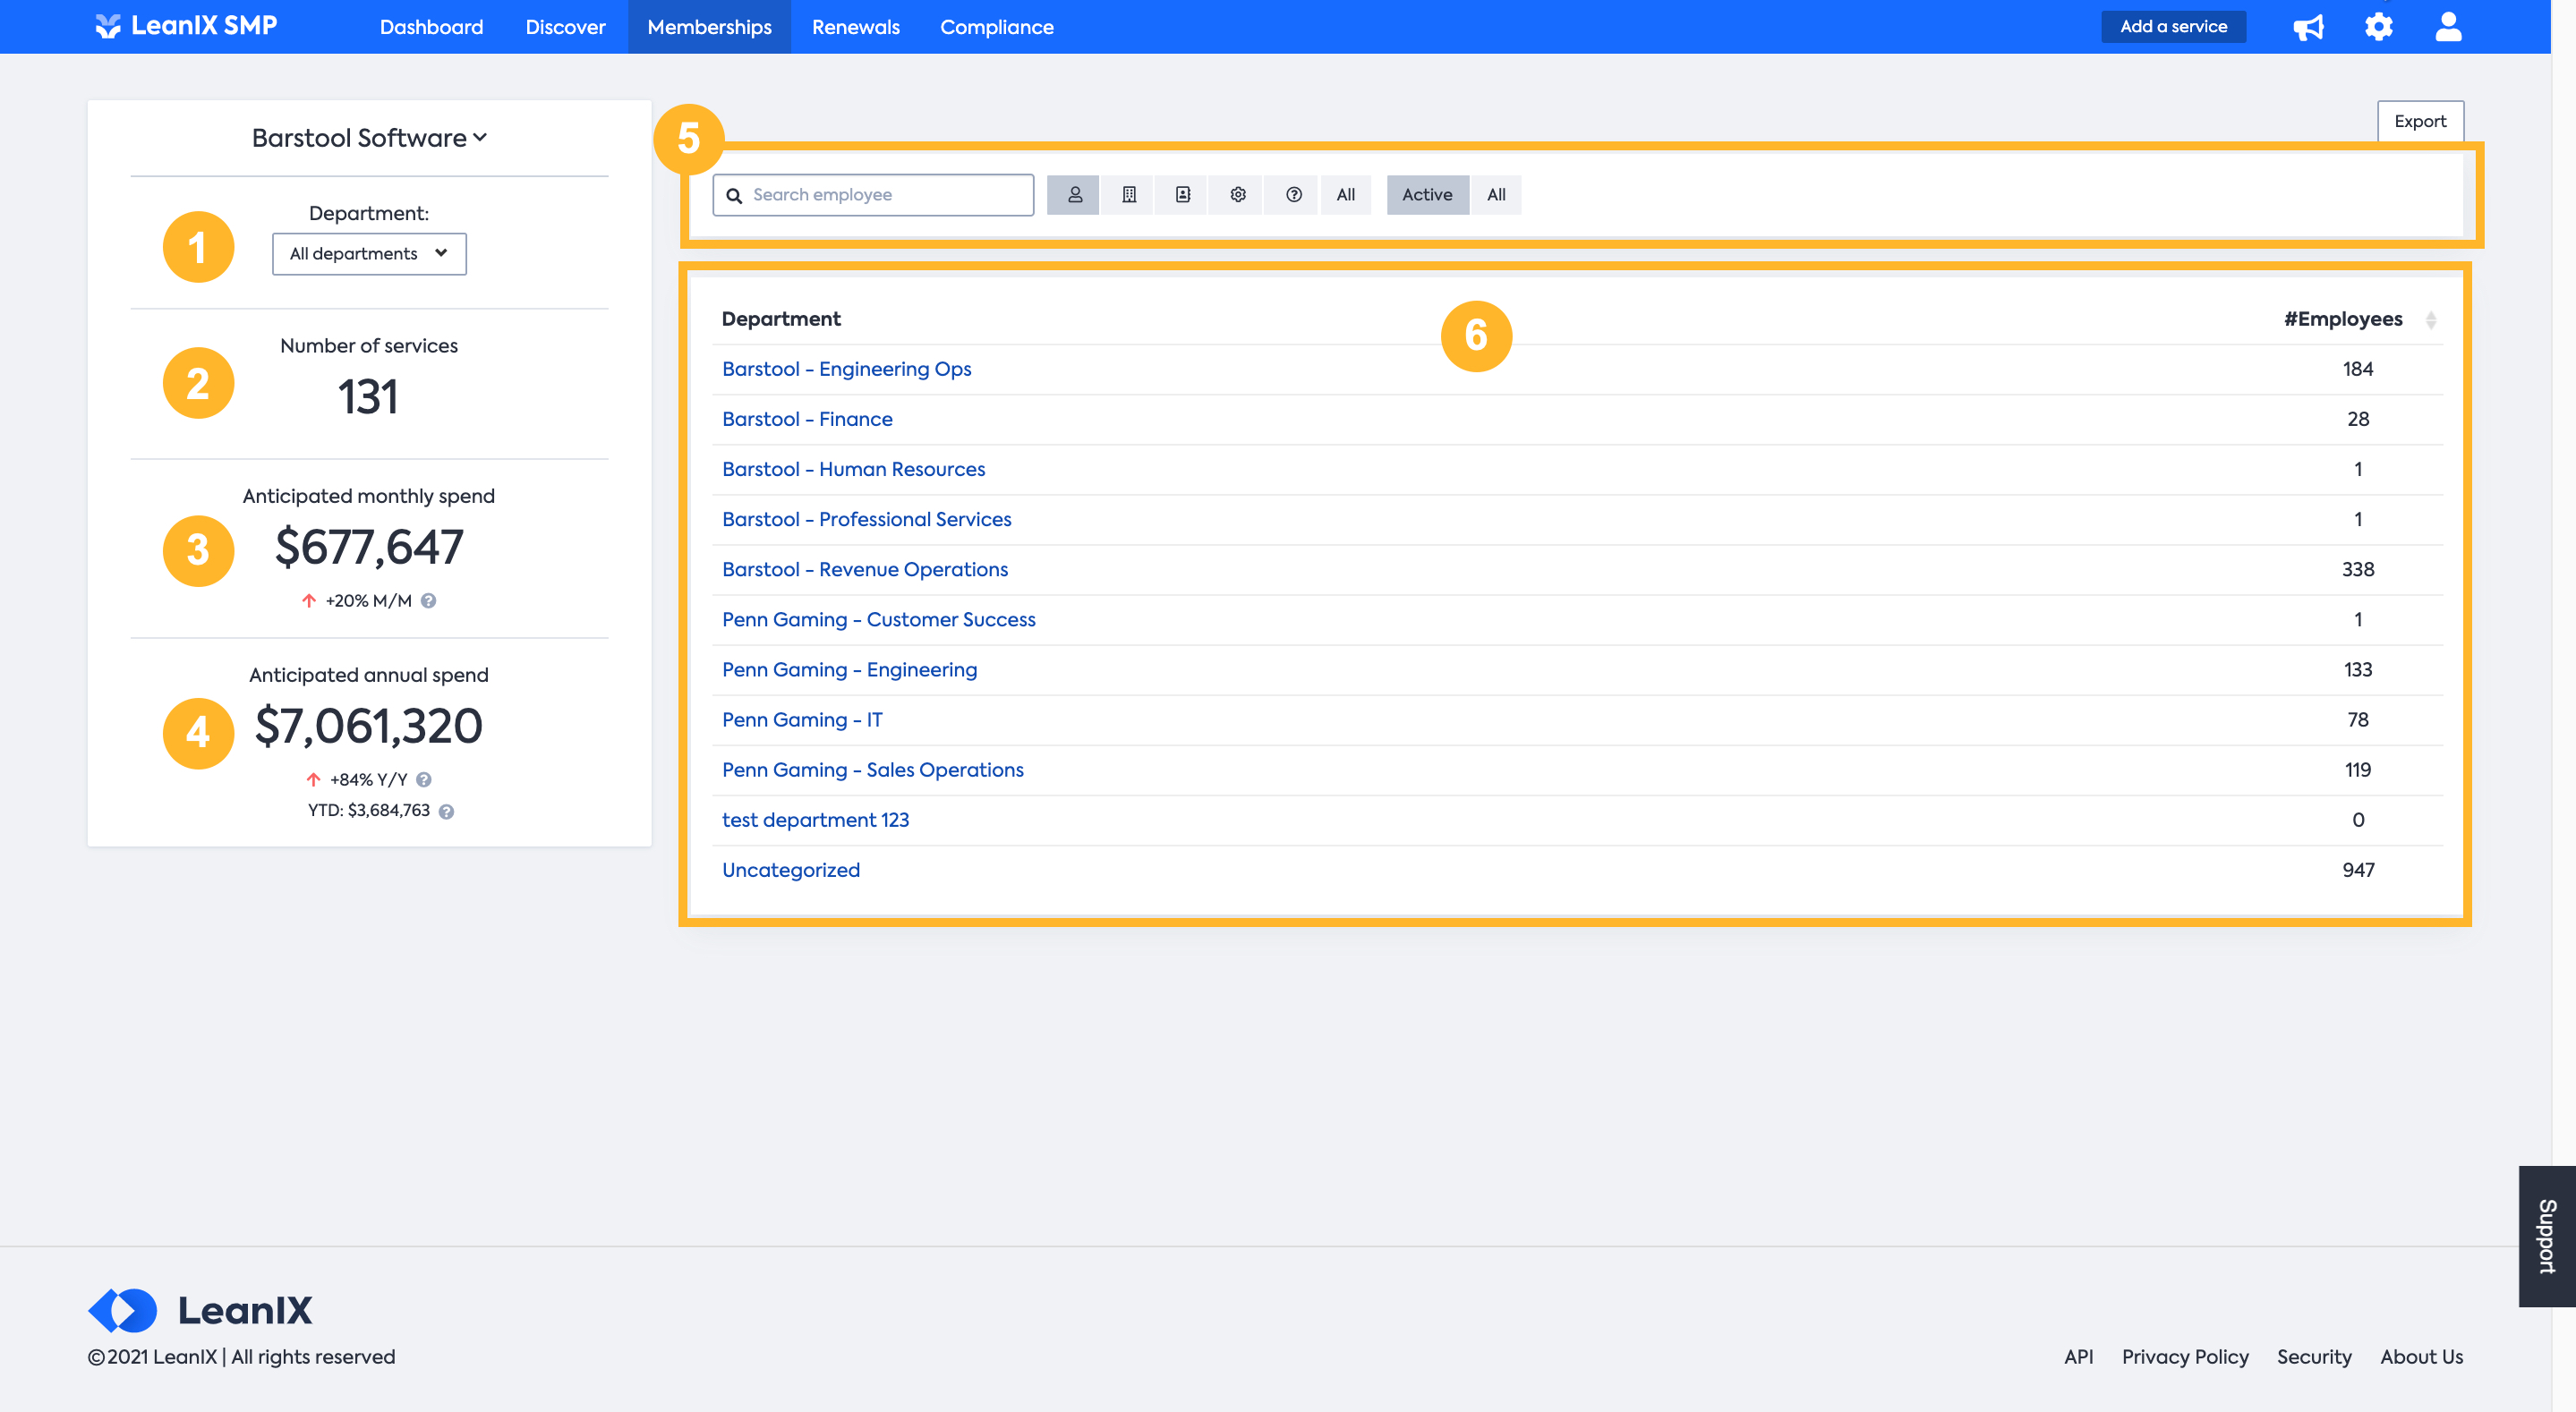Click the API footer link
2576x1412 pixels.
(x=2078, y=1357)
